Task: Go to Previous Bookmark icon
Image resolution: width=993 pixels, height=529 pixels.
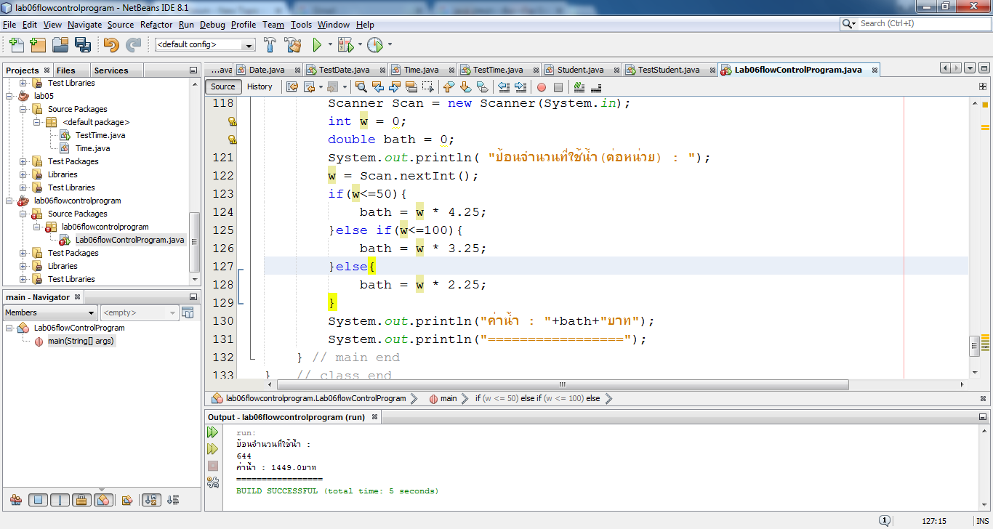Action: (448, 86)
